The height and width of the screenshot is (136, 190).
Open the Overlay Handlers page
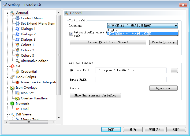[34, 98]
